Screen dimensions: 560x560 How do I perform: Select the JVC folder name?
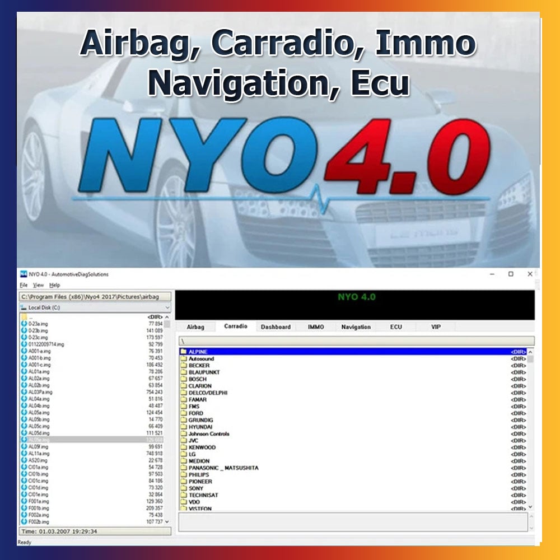coord(193,440)
